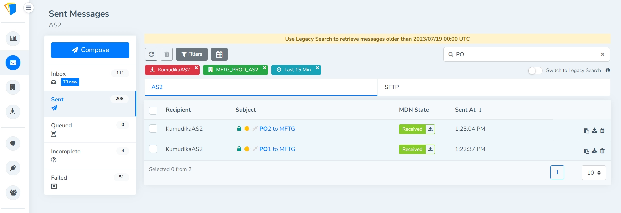621x213 pixels.
Task: Open the messages envelope sidebar icon
Action: pos(13,63)
